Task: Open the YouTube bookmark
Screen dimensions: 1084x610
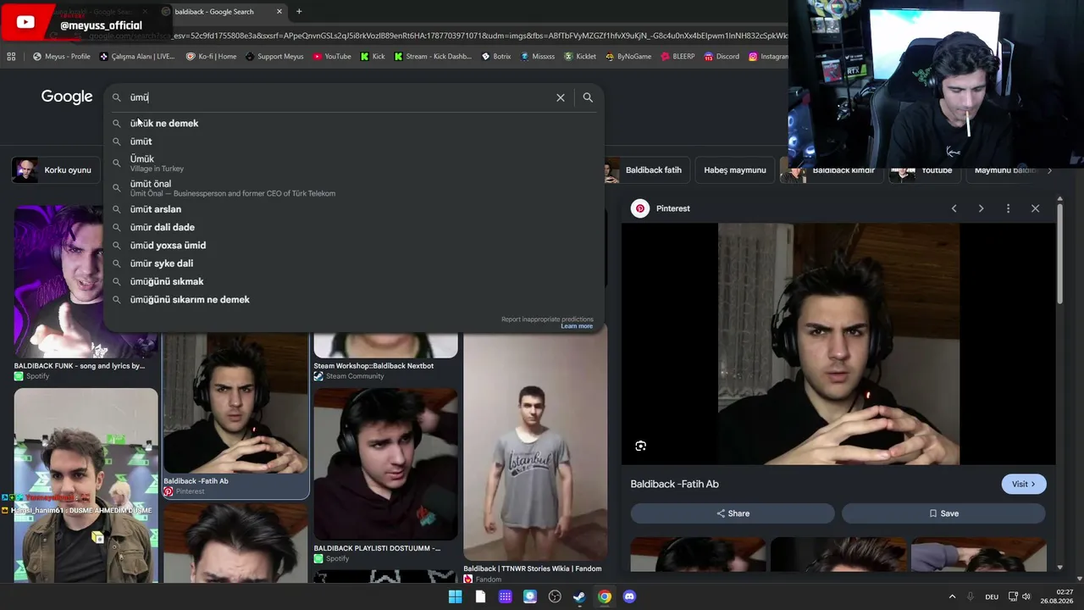Action: [x=332, y=57]
